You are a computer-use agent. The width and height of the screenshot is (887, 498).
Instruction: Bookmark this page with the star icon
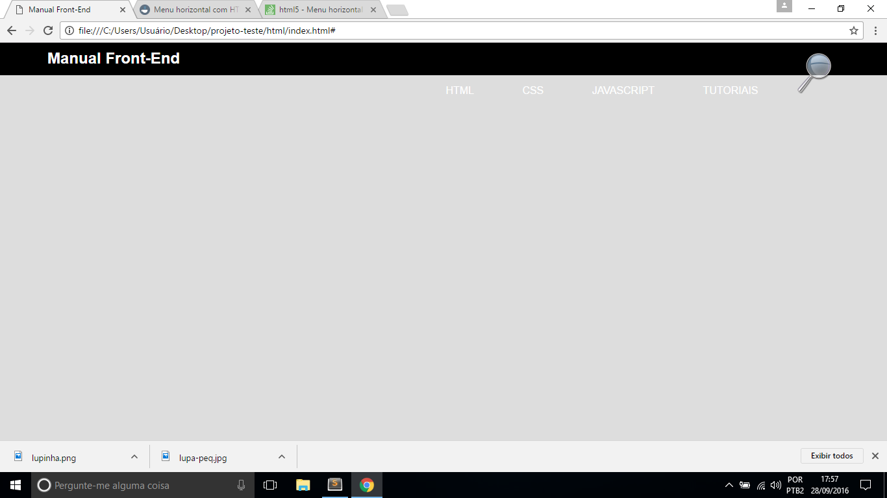click(854, 30)
